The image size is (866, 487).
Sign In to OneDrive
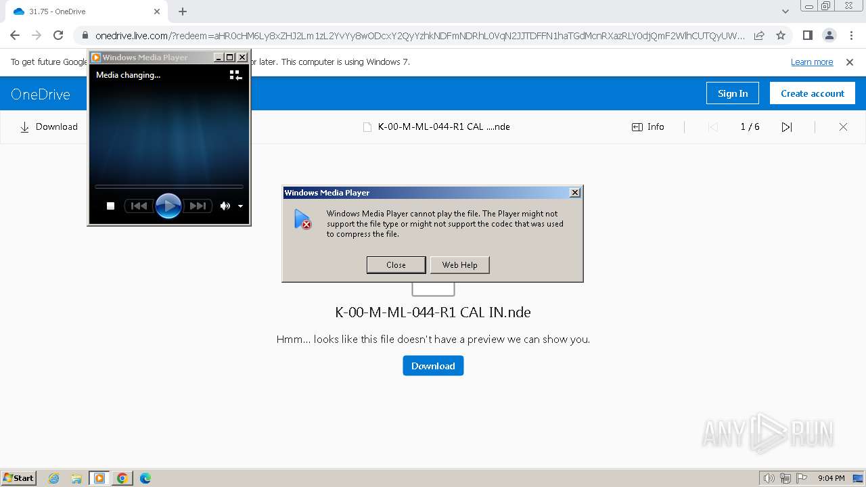point(733,93)
